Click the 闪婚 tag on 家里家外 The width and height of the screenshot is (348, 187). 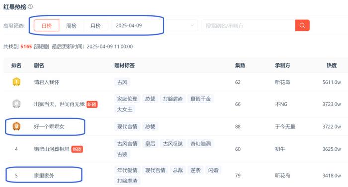(x=213, y=170)
